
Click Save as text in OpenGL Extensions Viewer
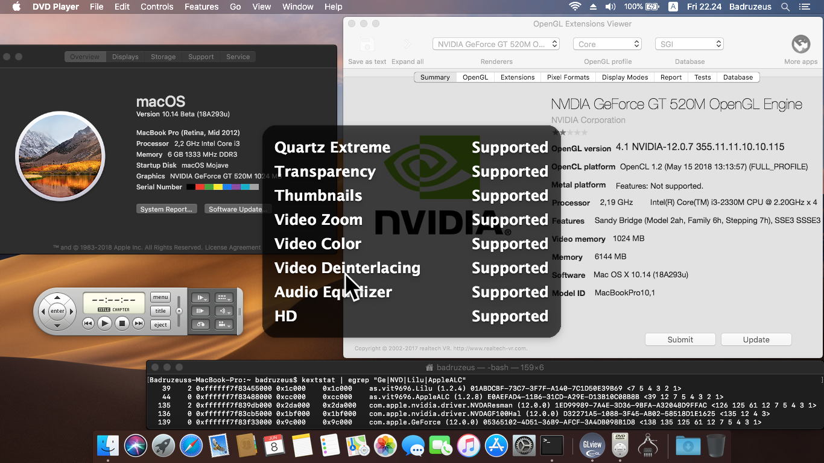pos(367,51)
